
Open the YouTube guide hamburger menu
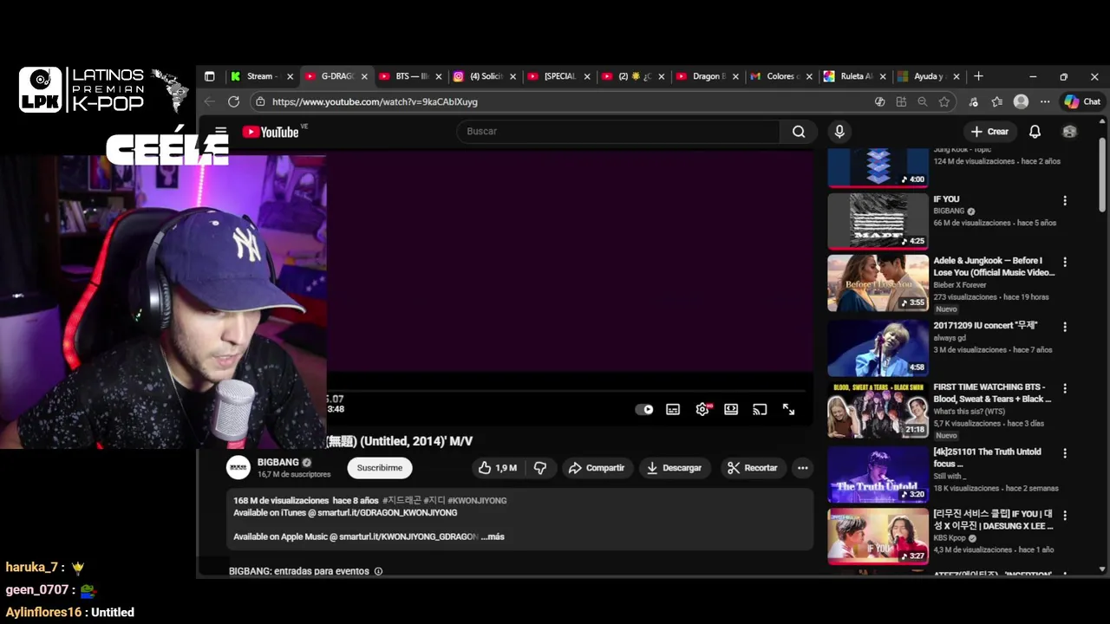pos(220,132)
